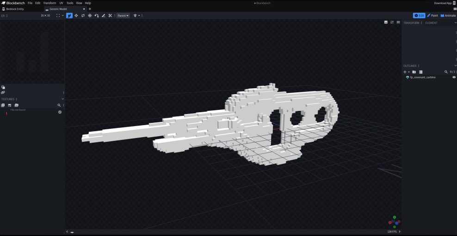This screenshot has height=236, width=457.
Task: Select the Rotate tool
Action: click(x=83, y=15)
